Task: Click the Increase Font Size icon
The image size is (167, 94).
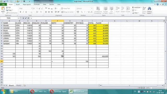Action: [39, 8]
